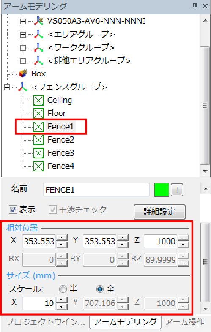Click the フェンスグループ coordinate axis icon
The height and width of the screenshot is (332, 211).
tap(23, 87)
